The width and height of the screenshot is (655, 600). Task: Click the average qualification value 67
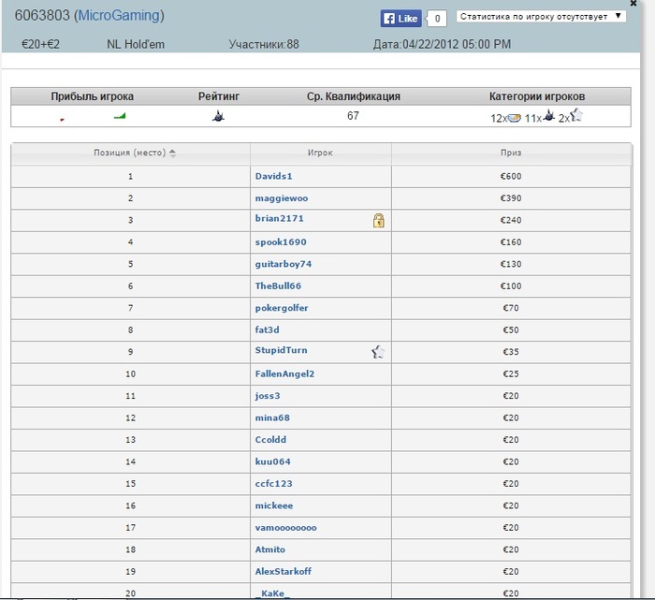(x=353, y=116)
